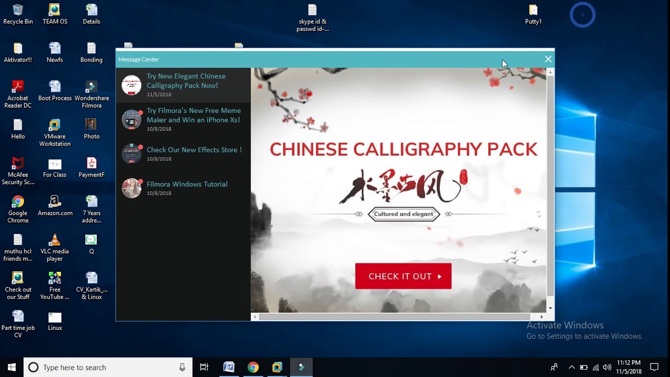Click horizontal scrollbar under banner

395,317
